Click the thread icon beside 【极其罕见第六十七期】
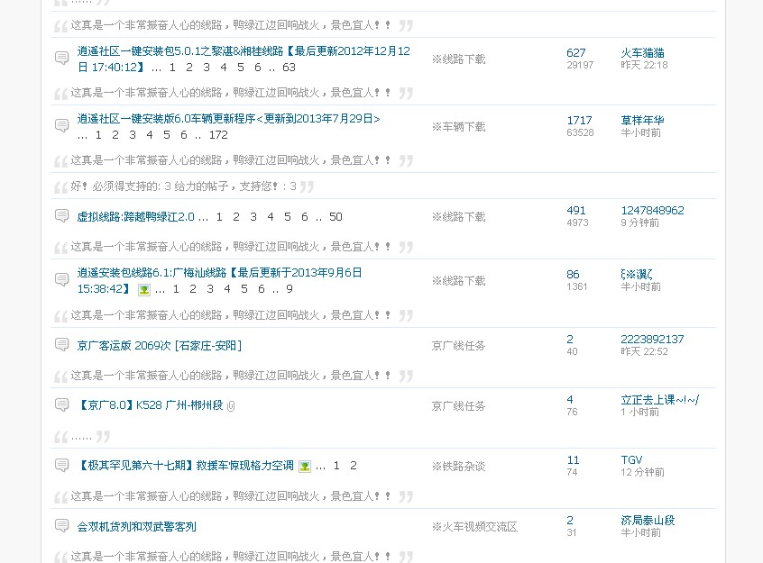 coord(61,466)
